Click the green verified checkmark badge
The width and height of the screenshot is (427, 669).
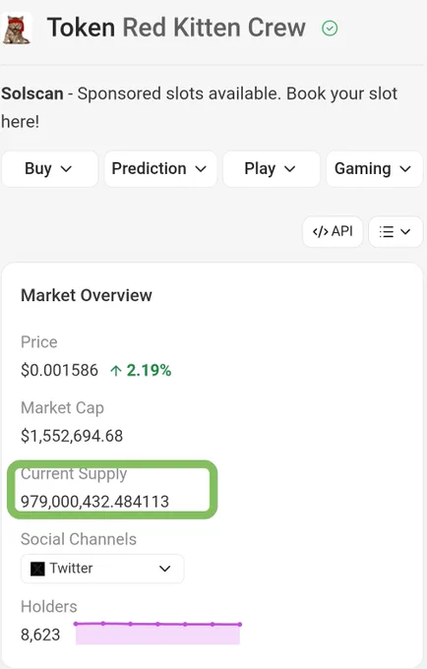330,29
